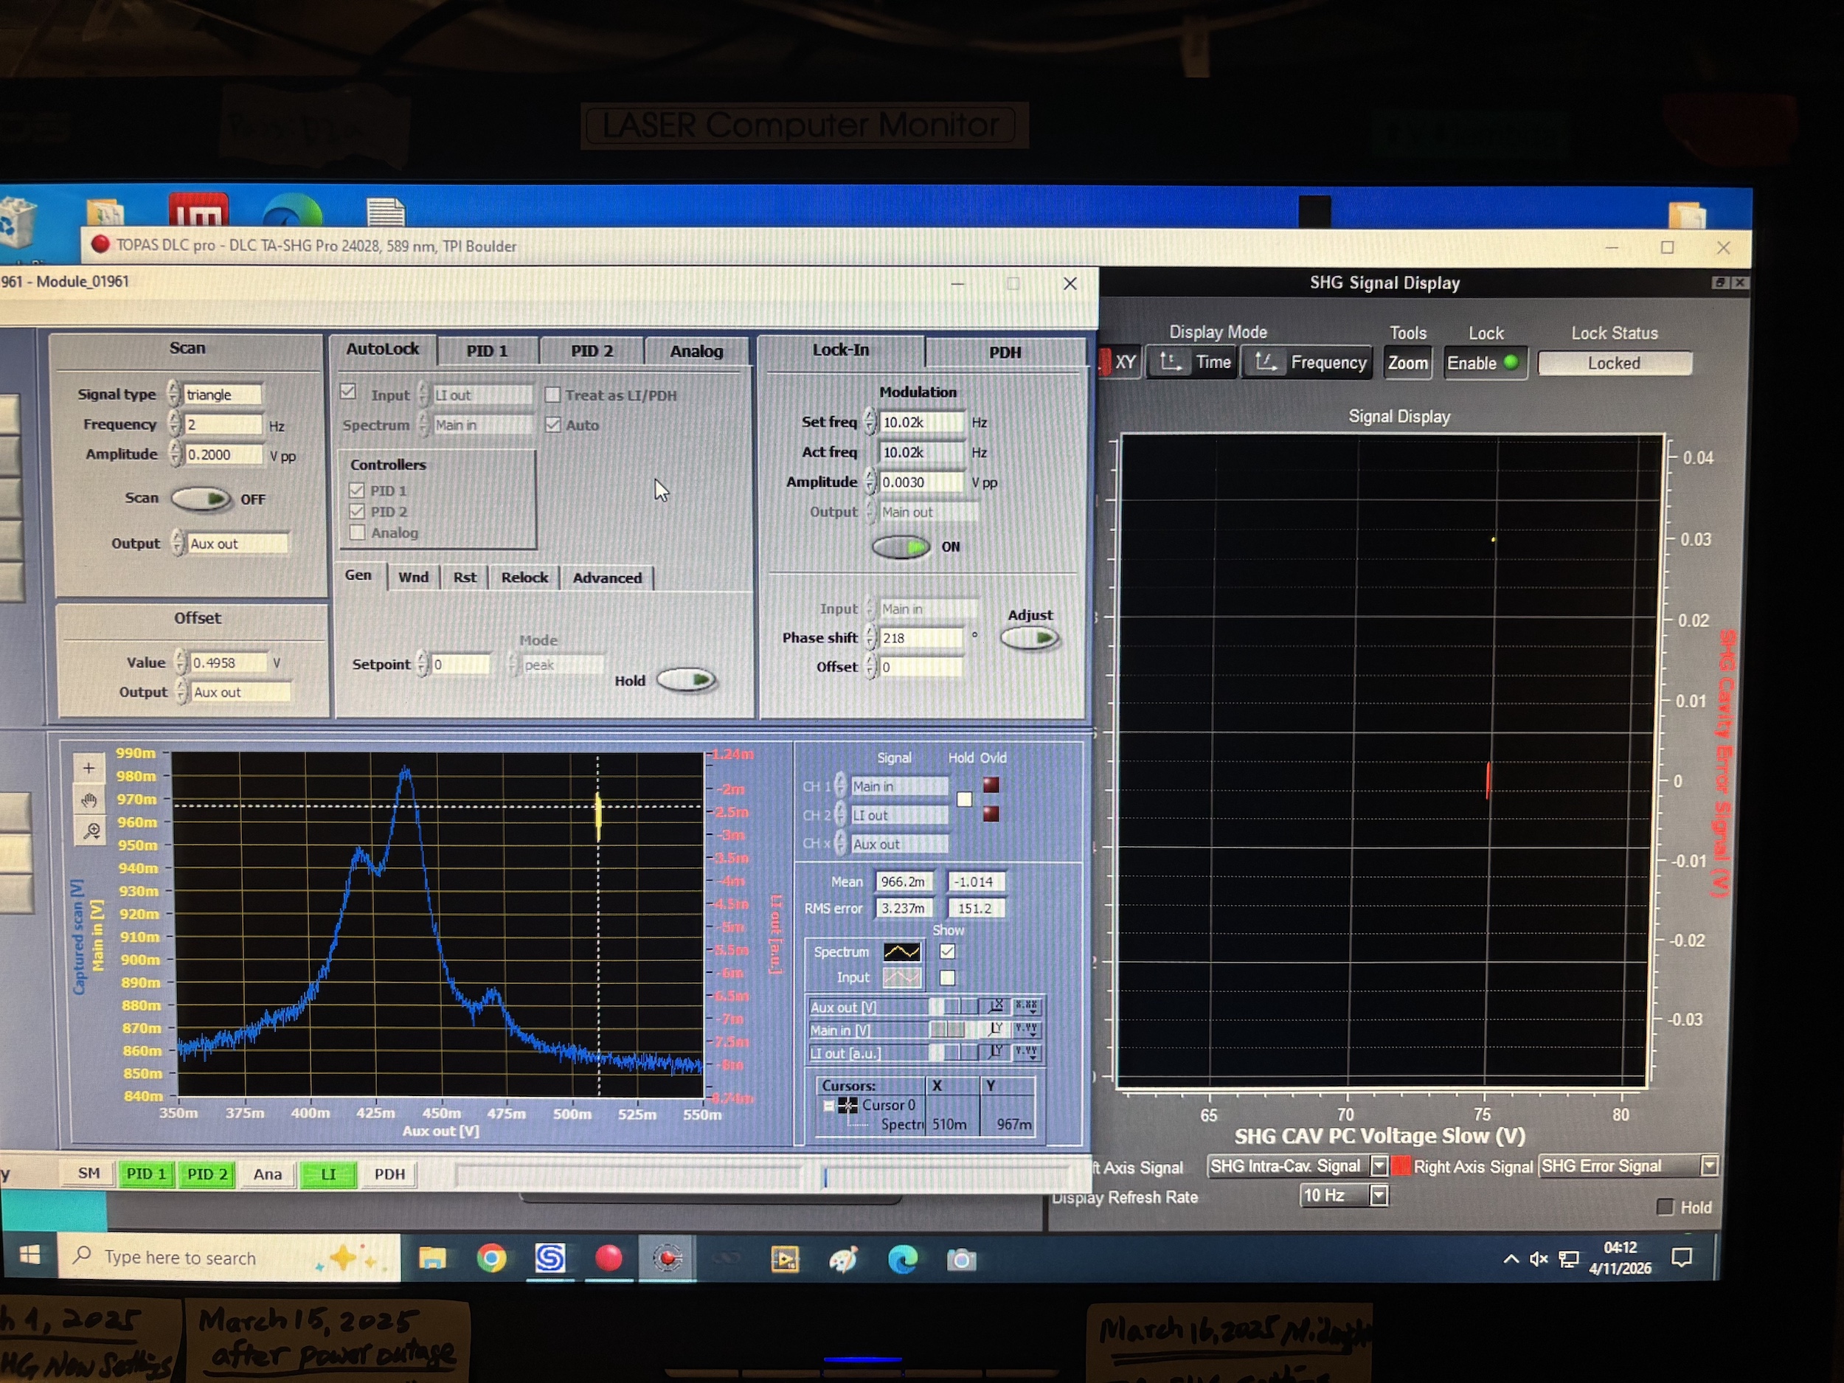Toggle the Input Show checkbox
Viewport: 1844px width, 1383px height.
948,978
